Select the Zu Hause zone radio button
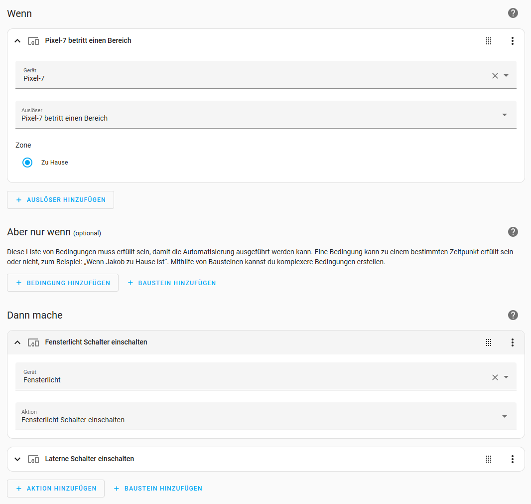This screenshot has width=531, height=504. point(28,163)
